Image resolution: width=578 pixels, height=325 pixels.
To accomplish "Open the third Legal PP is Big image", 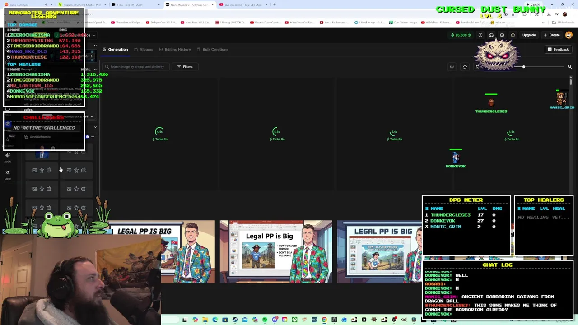I will click(x=379, y=252).
